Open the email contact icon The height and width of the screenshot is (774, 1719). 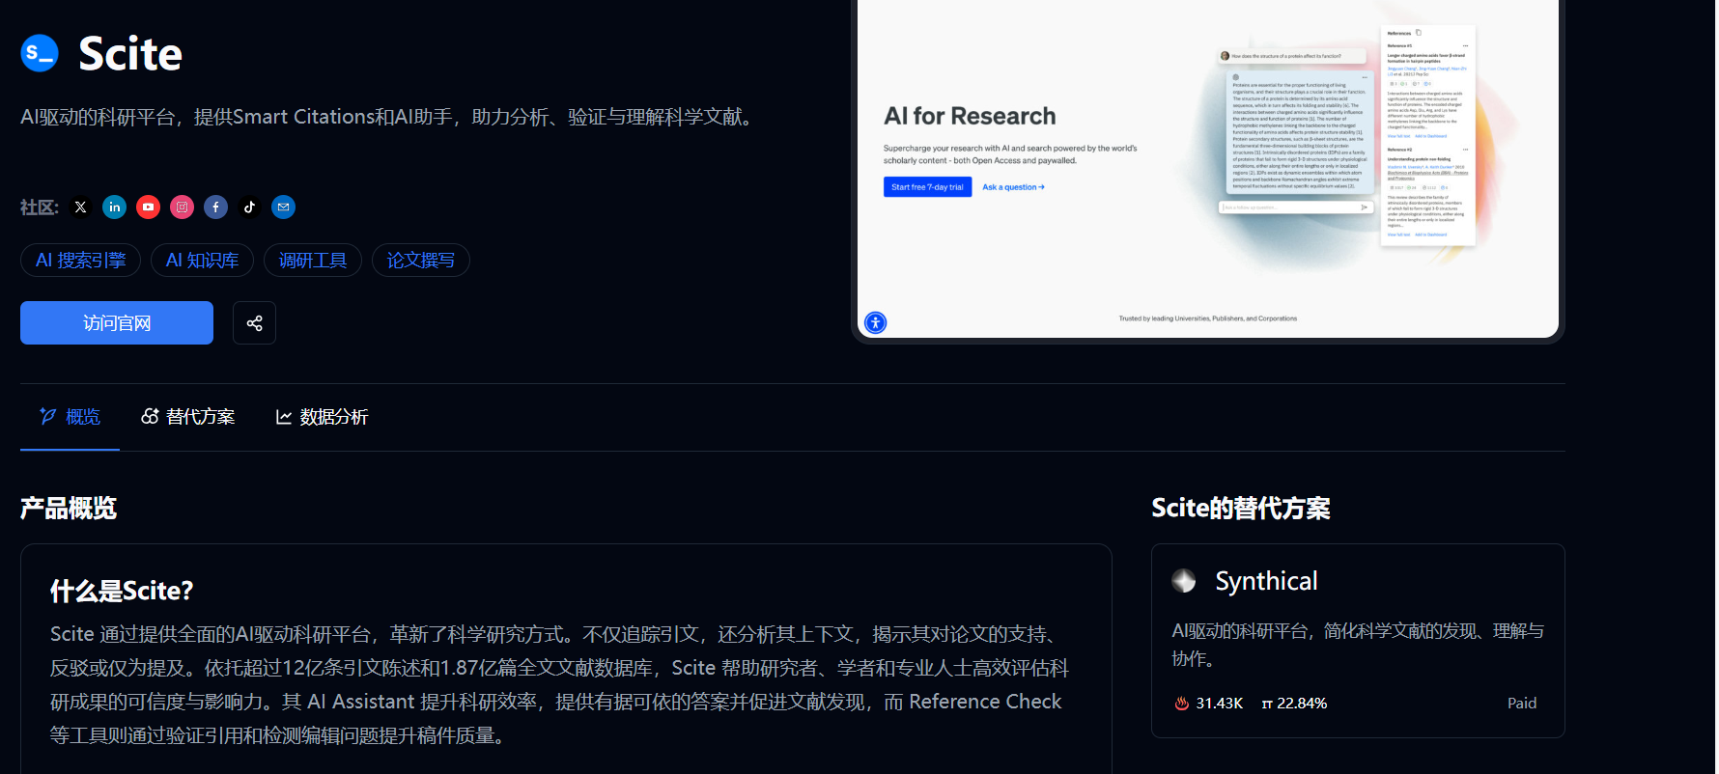pos(284,207)
